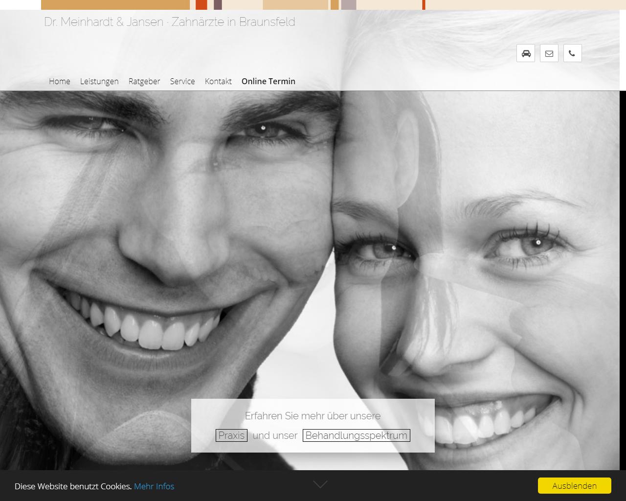This screenshot has width=626, height=501.
Task: Open the Online Termin page
Action: (x=268, y=81)
